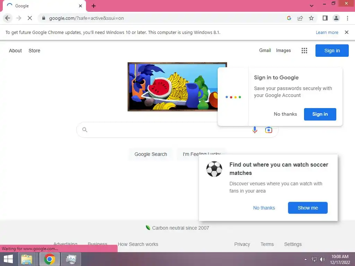The height and width of the screenshot is (266, 355).
Task: Click the soccer ball icon in promo
Action: (214, 169)
